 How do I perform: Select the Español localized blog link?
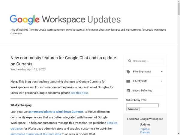click(145, 129)
